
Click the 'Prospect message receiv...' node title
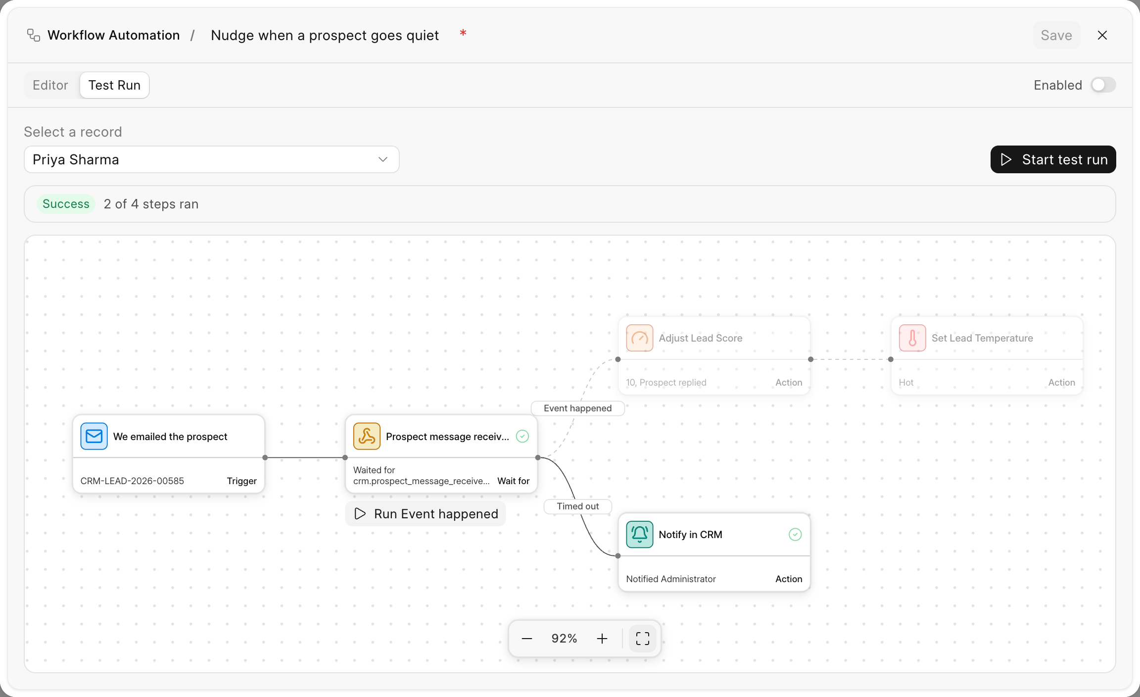[447, 436]
